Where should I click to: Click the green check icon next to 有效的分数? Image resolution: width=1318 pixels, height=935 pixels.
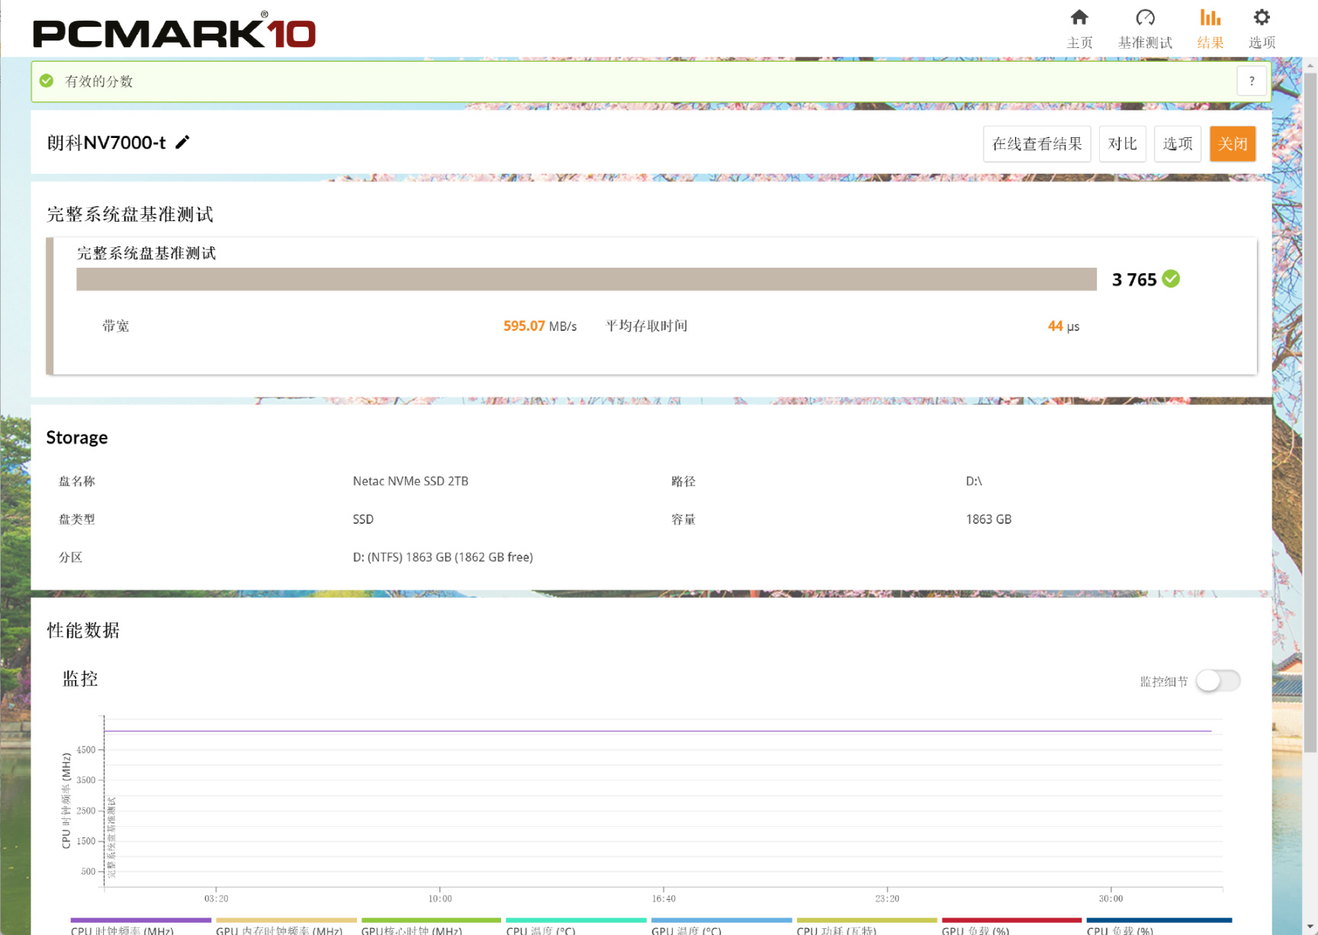(47, 81)
